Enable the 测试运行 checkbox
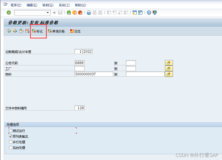The height and width of the screenshot is (160, 222). pos(11,131)
